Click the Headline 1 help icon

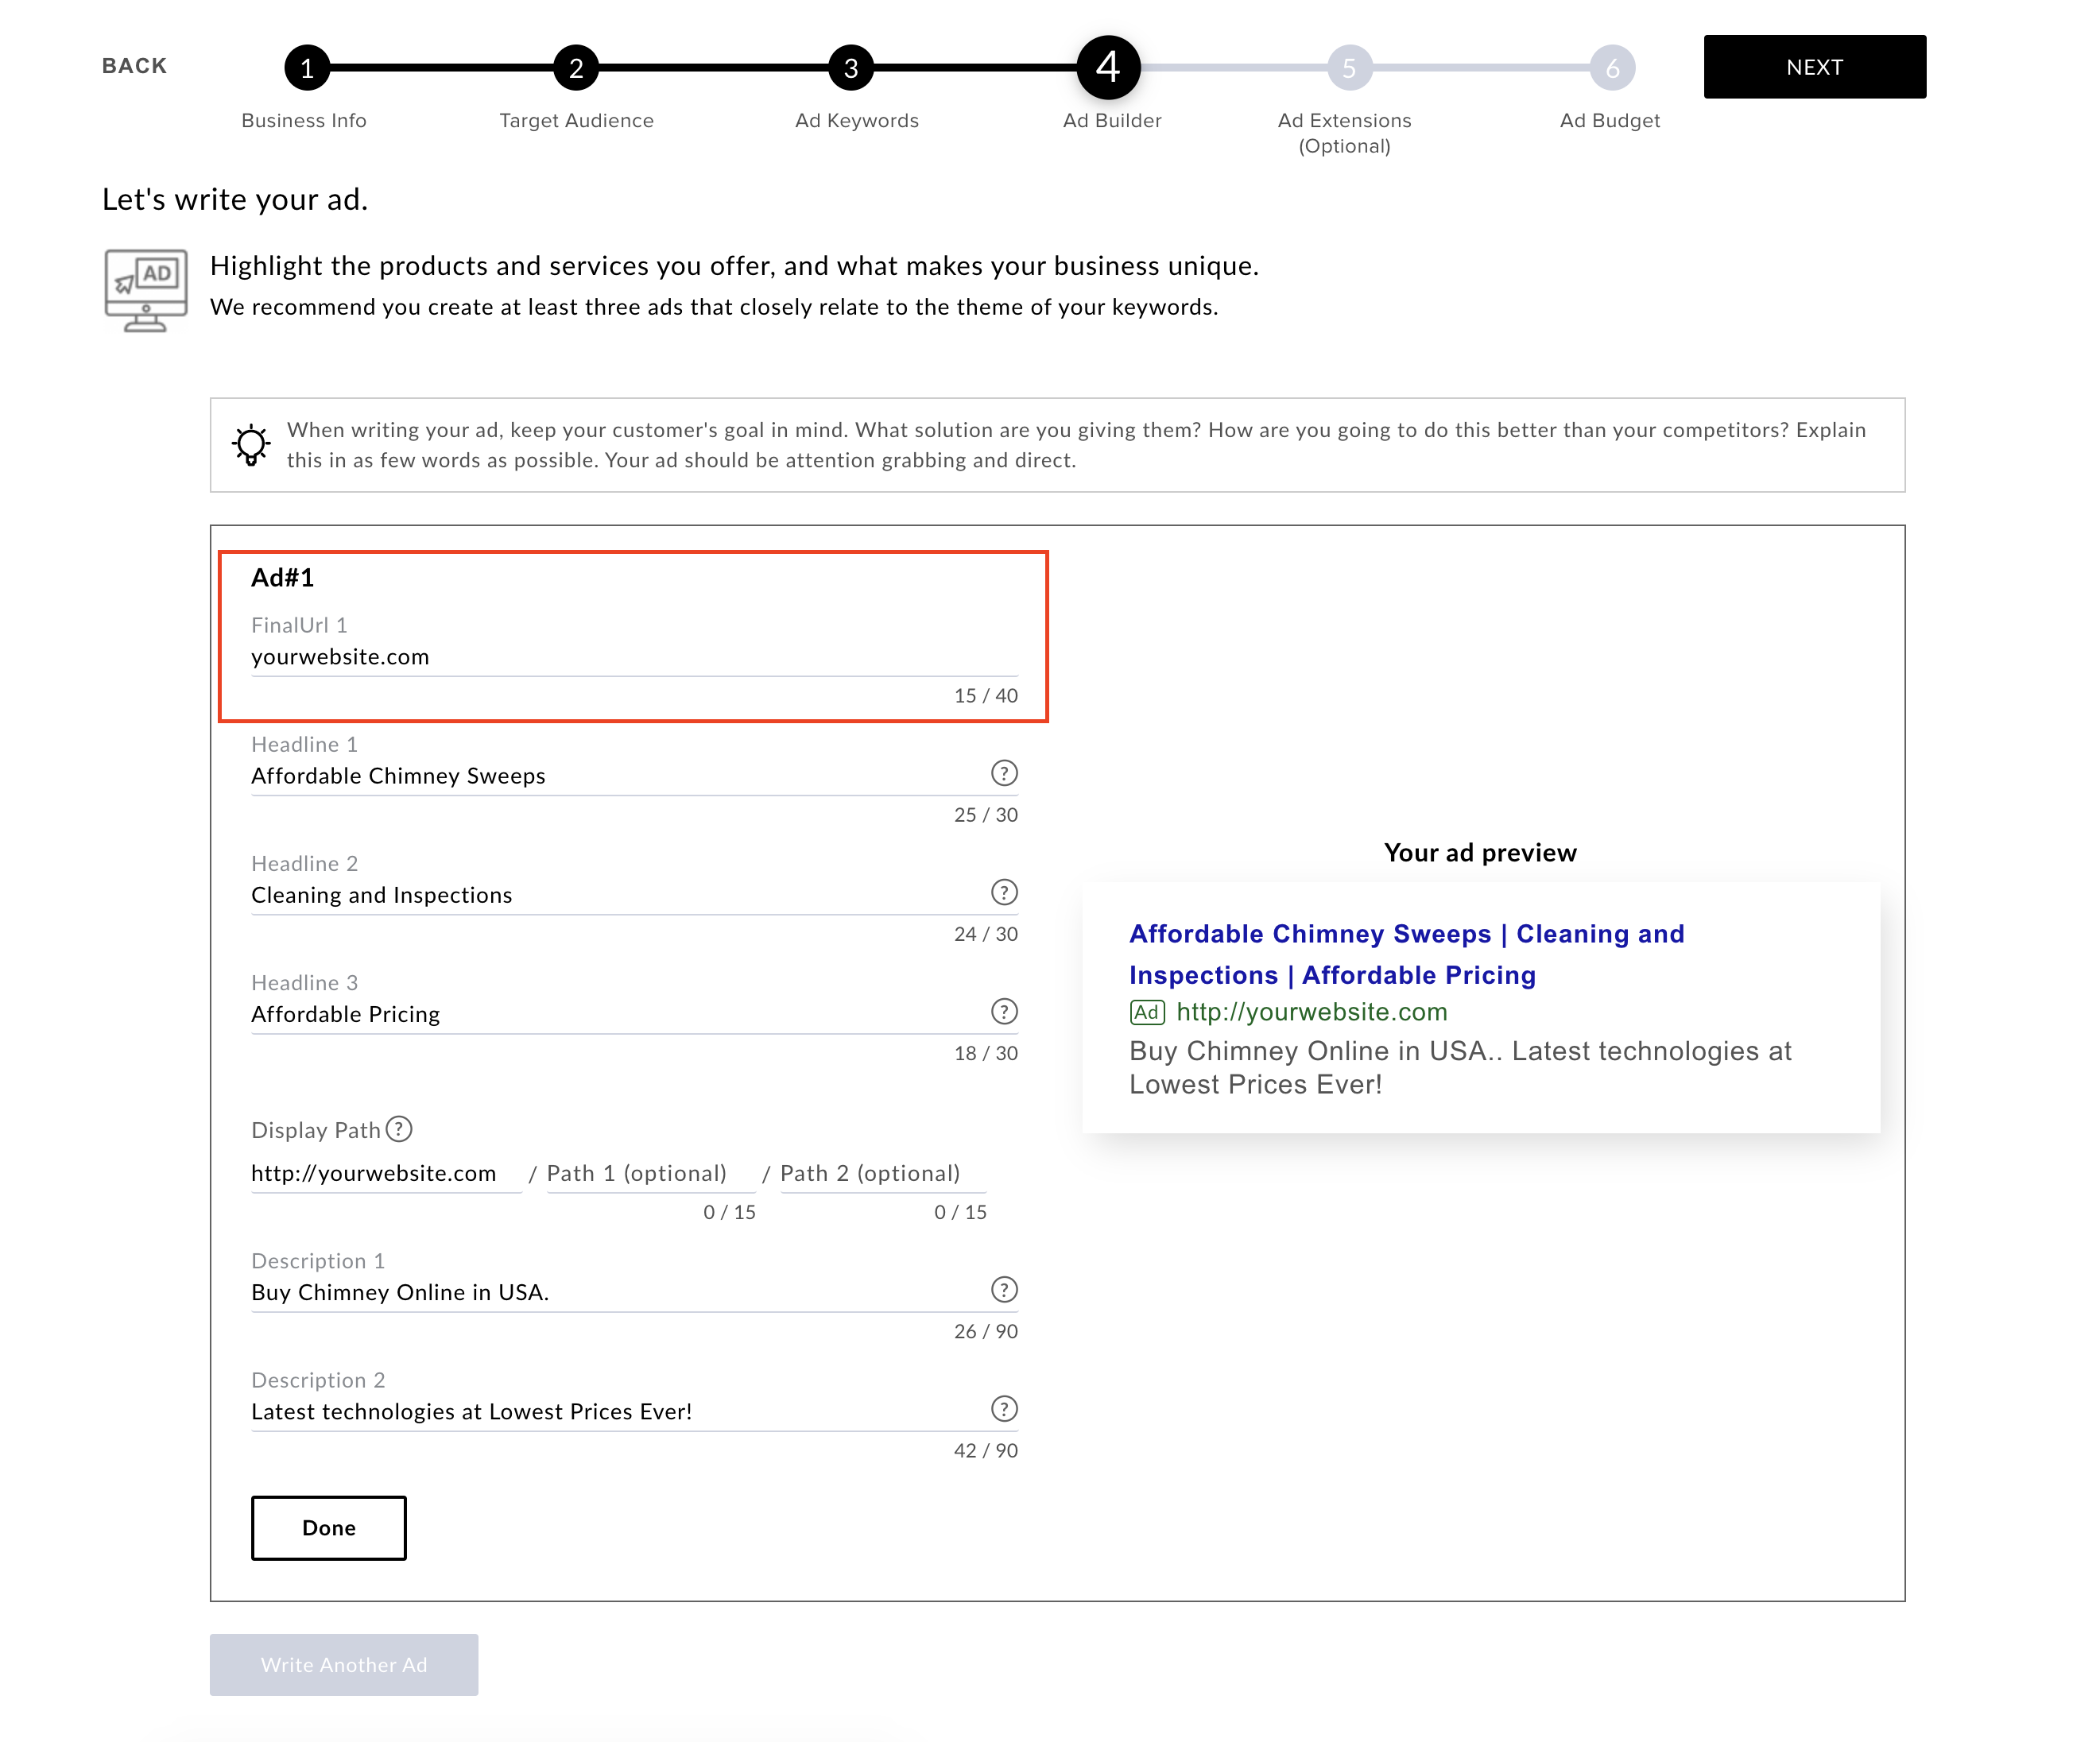coord(1004,773)
